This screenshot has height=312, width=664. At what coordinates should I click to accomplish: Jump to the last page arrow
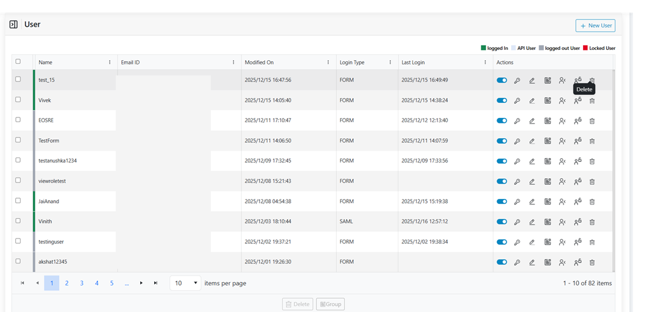[155, 283]
